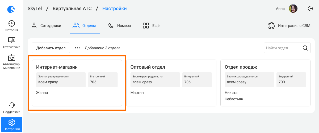Switch to the Сотрудники tab
This screenshot has height=133, width=319.
pos(46,26)
